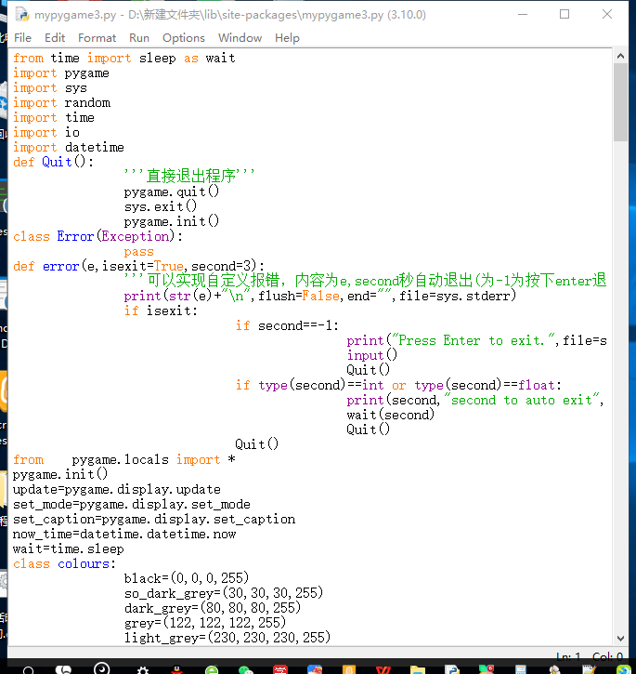Click the 'import io' line
Screen dimensions: 636x674
coord(46,132)
